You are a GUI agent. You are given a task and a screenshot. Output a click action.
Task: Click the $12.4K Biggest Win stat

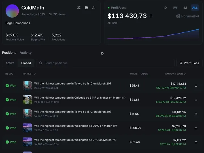coord(38,37)
